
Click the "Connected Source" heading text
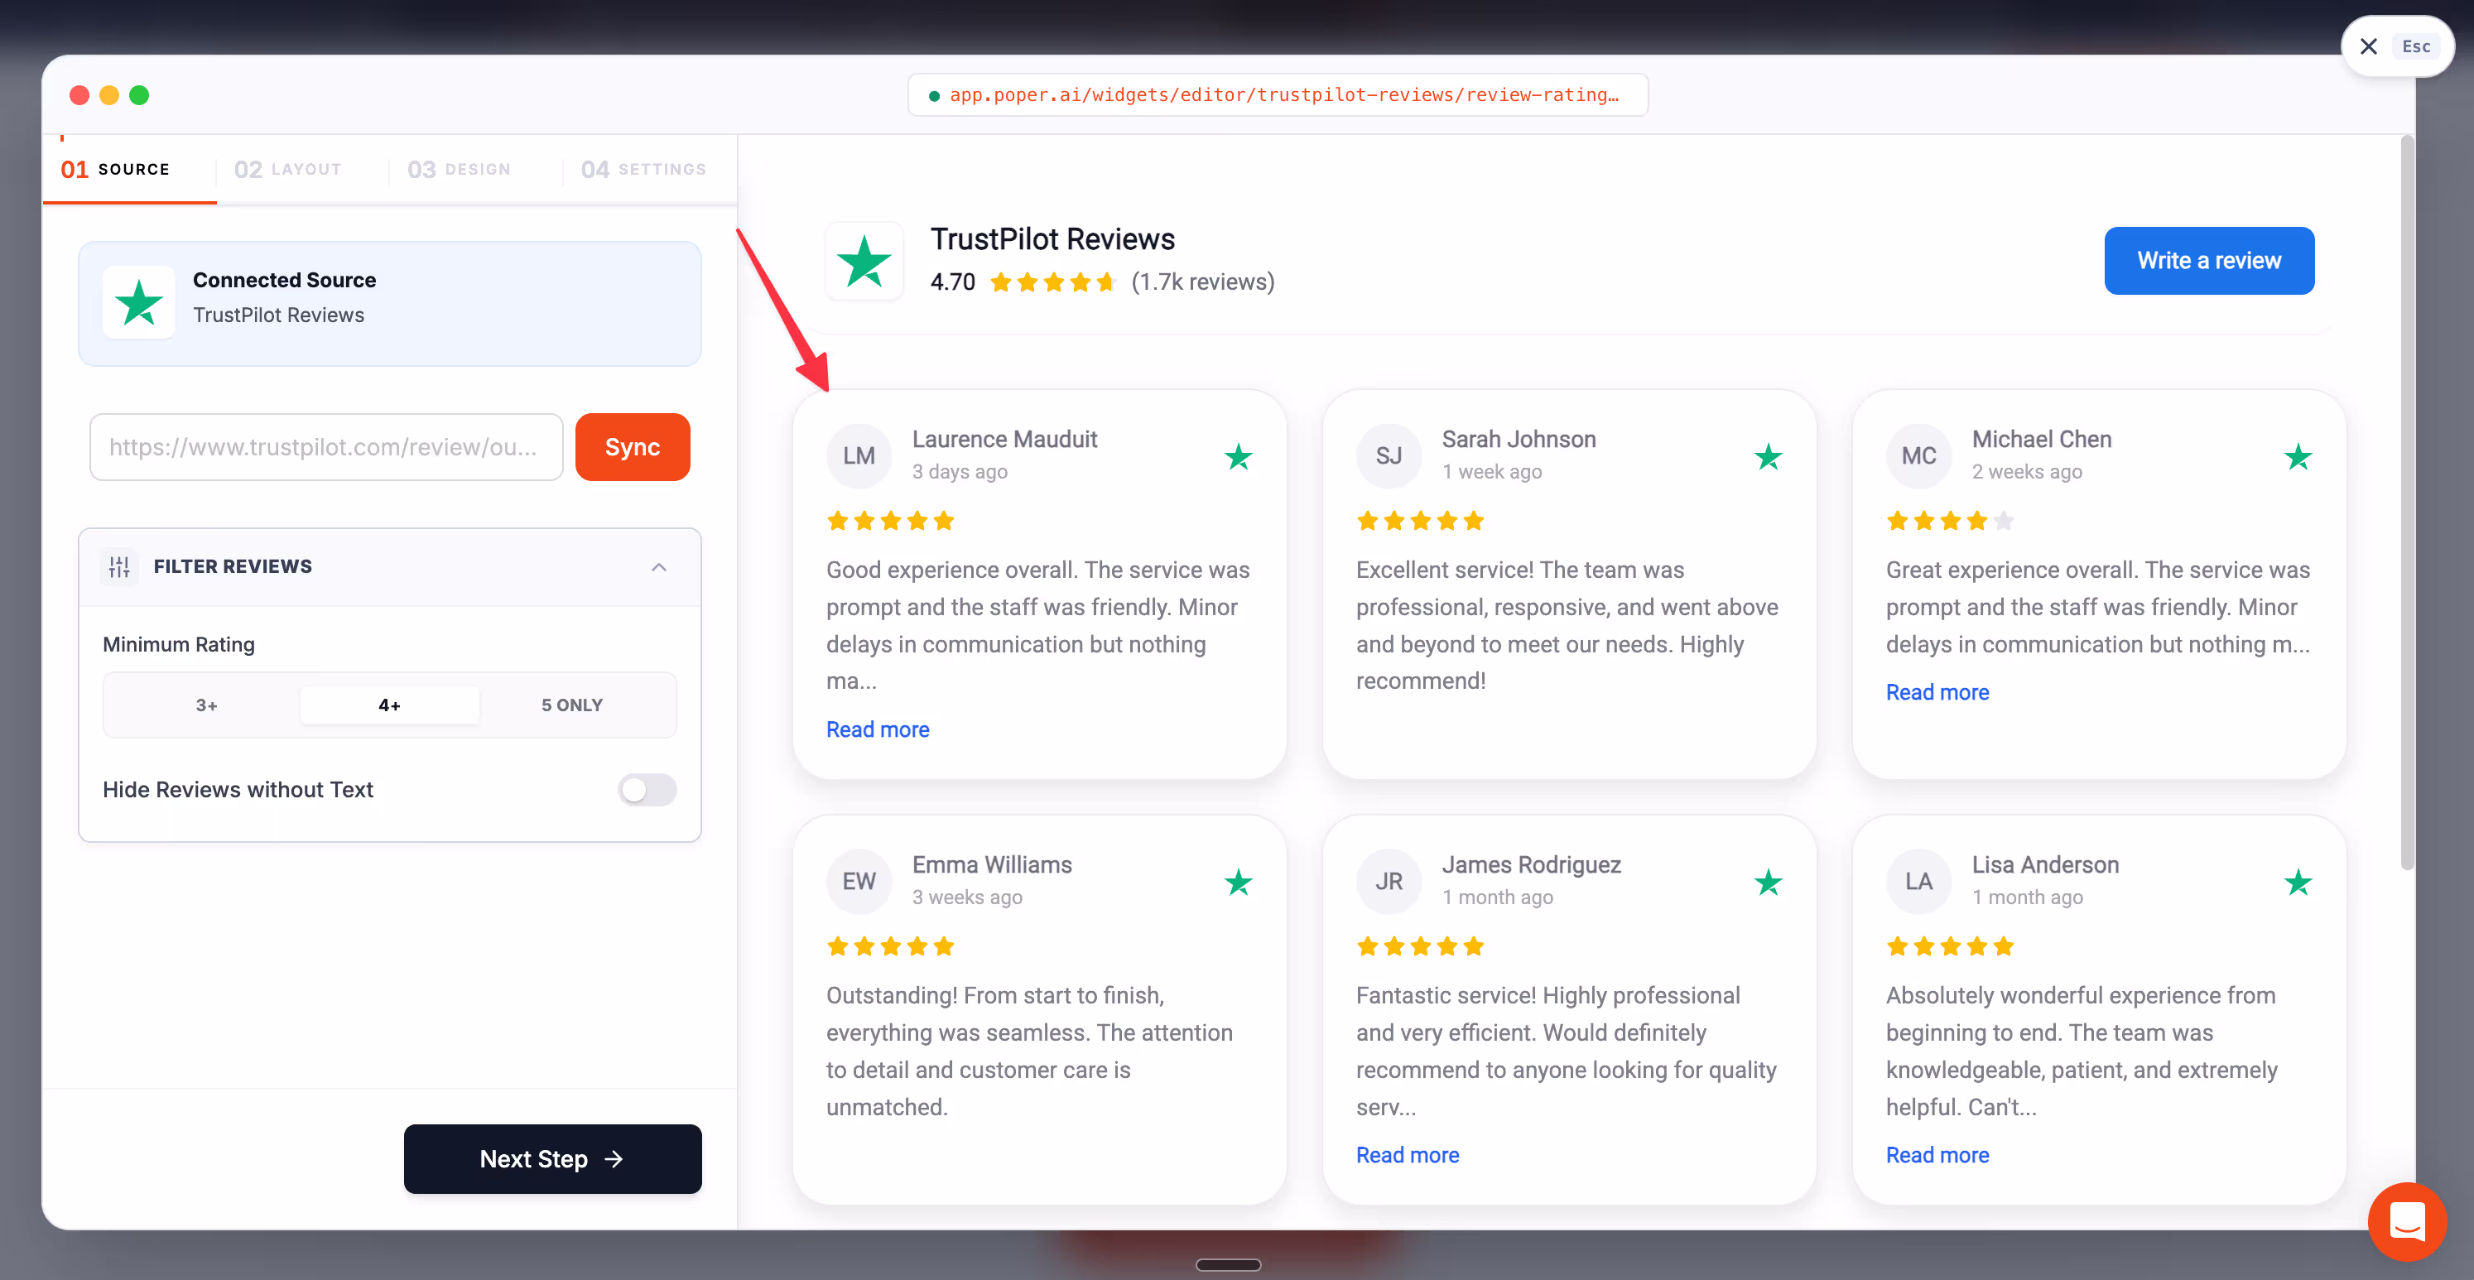pyautogui.click(x=284, y=281)
